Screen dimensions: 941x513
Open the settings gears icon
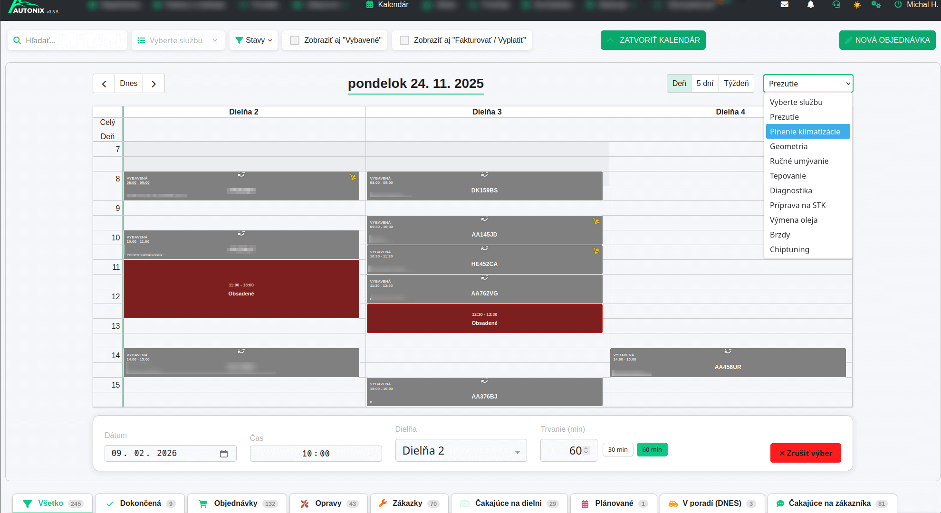[x=876, y=5]
